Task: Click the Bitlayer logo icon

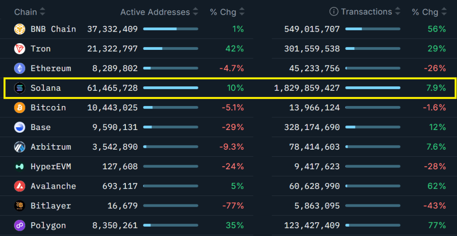Action: point(20,206)
